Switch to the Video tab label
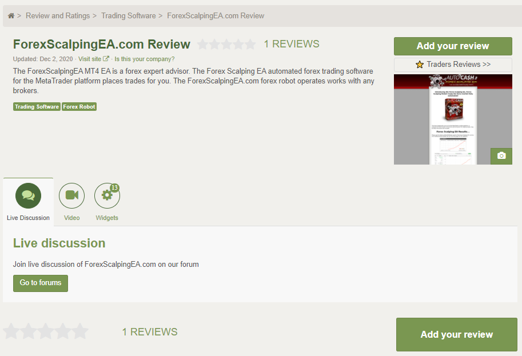The height and width of the screenshot is (356, 522). 72,218
